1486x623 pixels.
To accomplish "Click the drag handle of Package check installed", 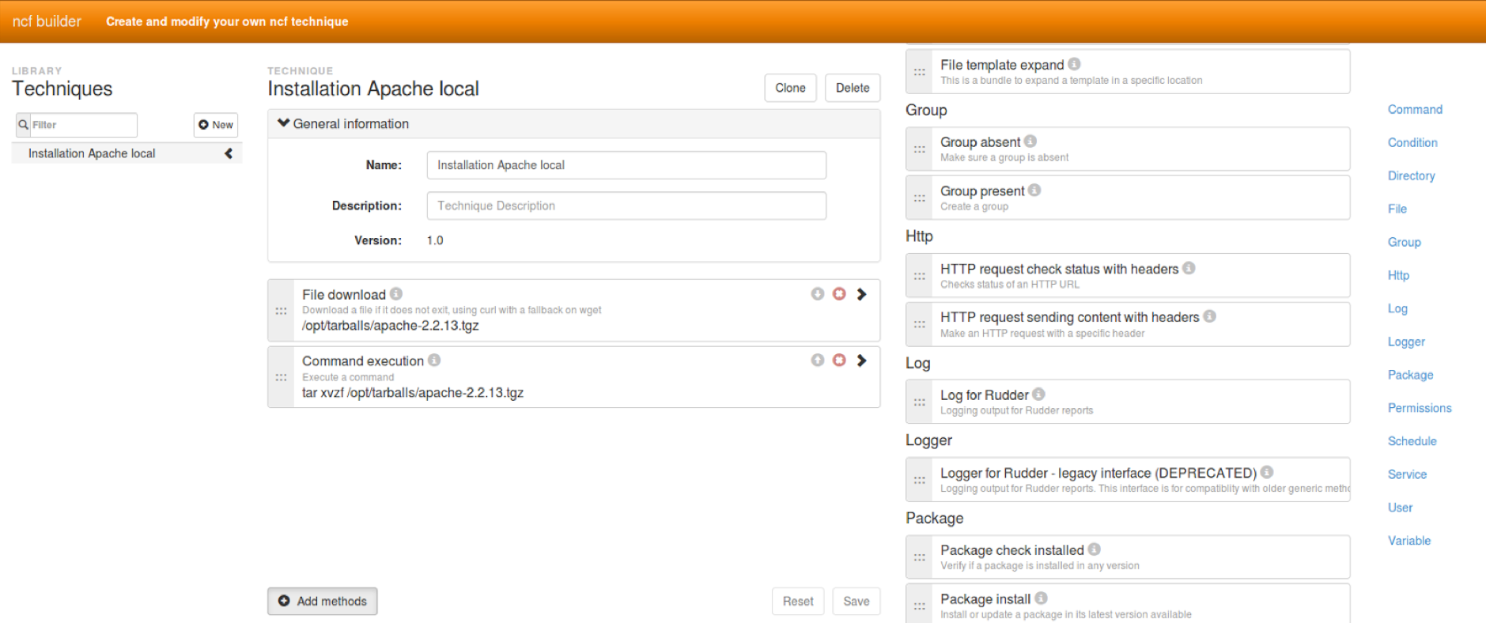I will 919,557.
